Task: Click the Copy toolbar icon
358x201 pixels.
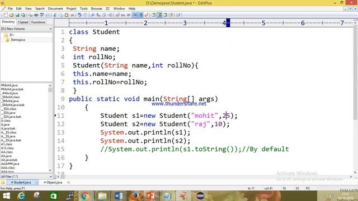Action: coord(61,15)
